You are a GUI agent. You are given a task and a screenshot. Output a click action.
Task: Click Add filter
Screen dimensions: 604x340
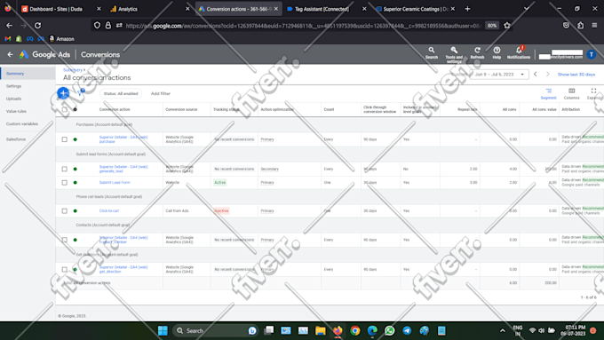pos(161,93)
